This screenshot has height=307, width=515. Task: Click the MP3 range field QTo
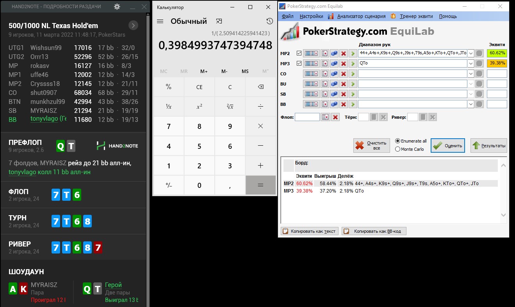(413, 63)
